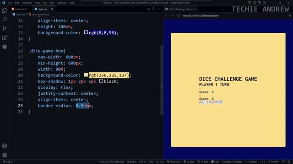This screenshot has width=293, height=164.
Task: Close the style.css tab
Action: coord(52,9)
